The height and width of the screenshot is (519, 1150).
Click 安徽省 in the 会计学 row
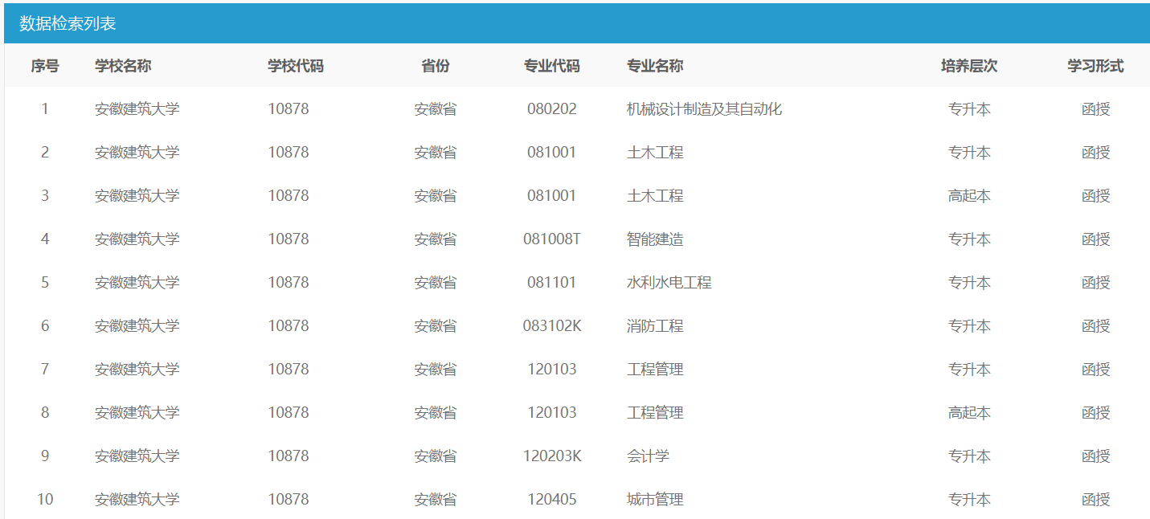click(x=436, y=456)
